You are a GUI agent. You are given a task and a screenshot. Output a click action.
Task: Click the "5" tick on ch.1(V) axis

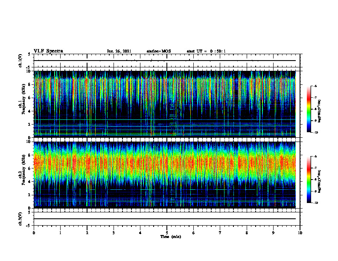pyautogui.click(x=29, y=54)
